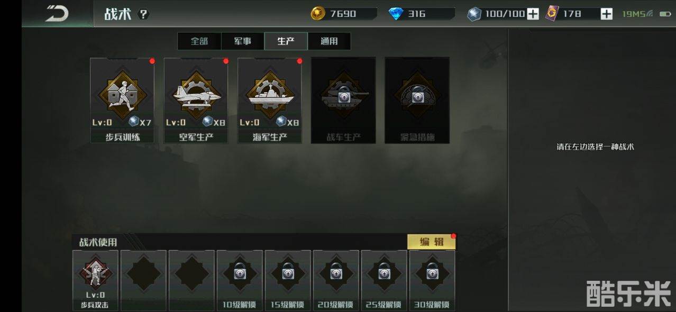Tap the 30级解锁 locked slot
This screenshot has width=676, height=312.
432,280
